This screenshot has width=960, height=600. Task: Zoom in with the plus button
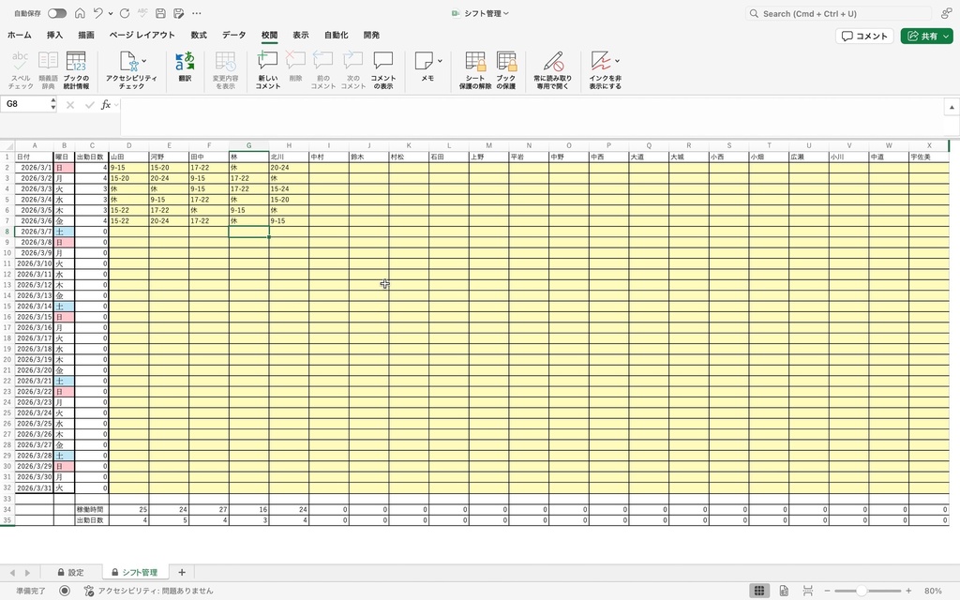tap(908, 591)
